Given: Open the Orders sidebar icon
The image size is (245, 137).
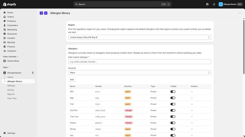Looking at the screenshot, I should [x=5, y=17].
